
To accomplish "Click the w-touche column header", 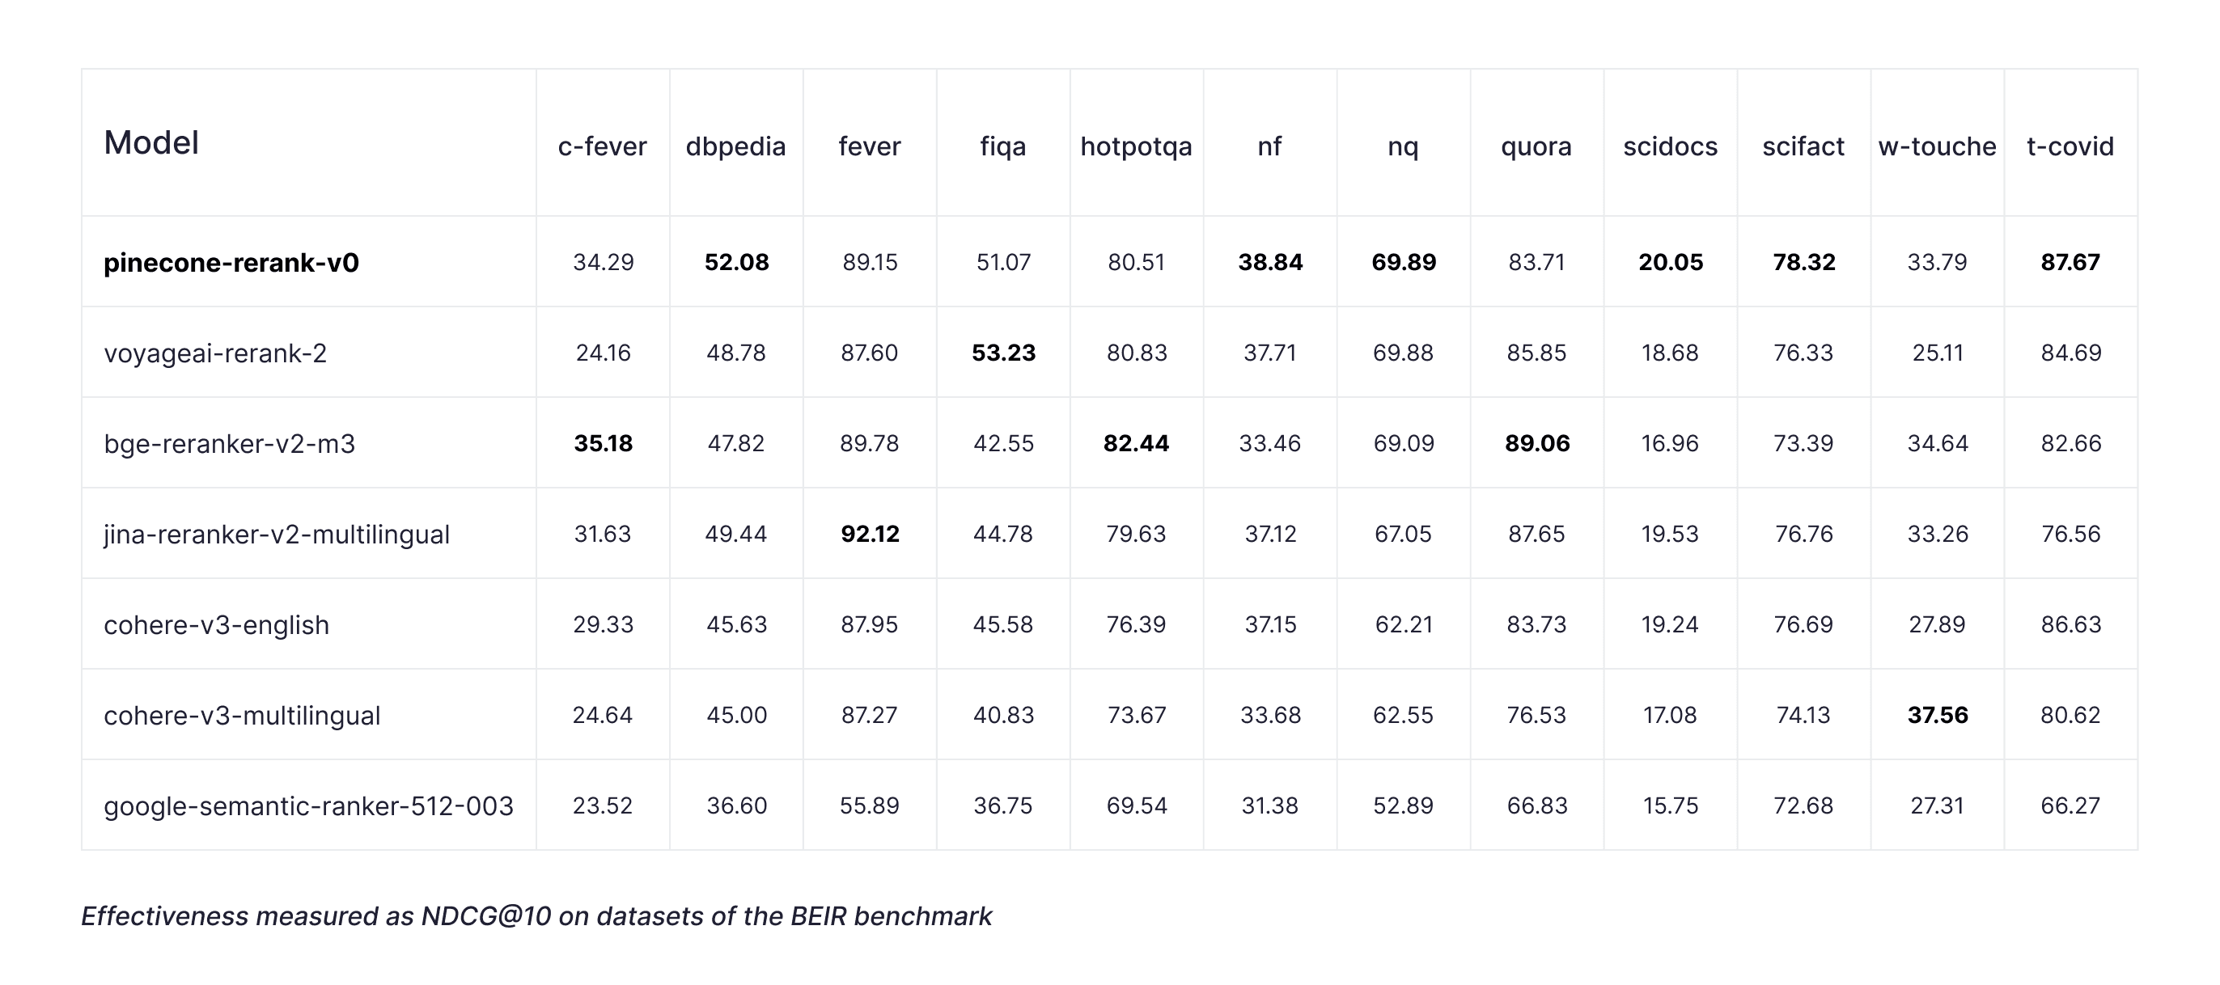I will tap(1937, 146).
